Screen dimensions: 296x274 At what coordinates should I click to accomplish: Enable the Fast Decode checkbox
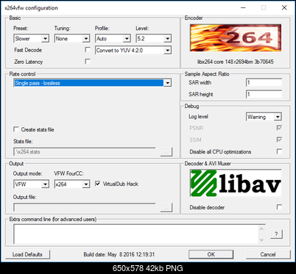click(x=88, y=50)
